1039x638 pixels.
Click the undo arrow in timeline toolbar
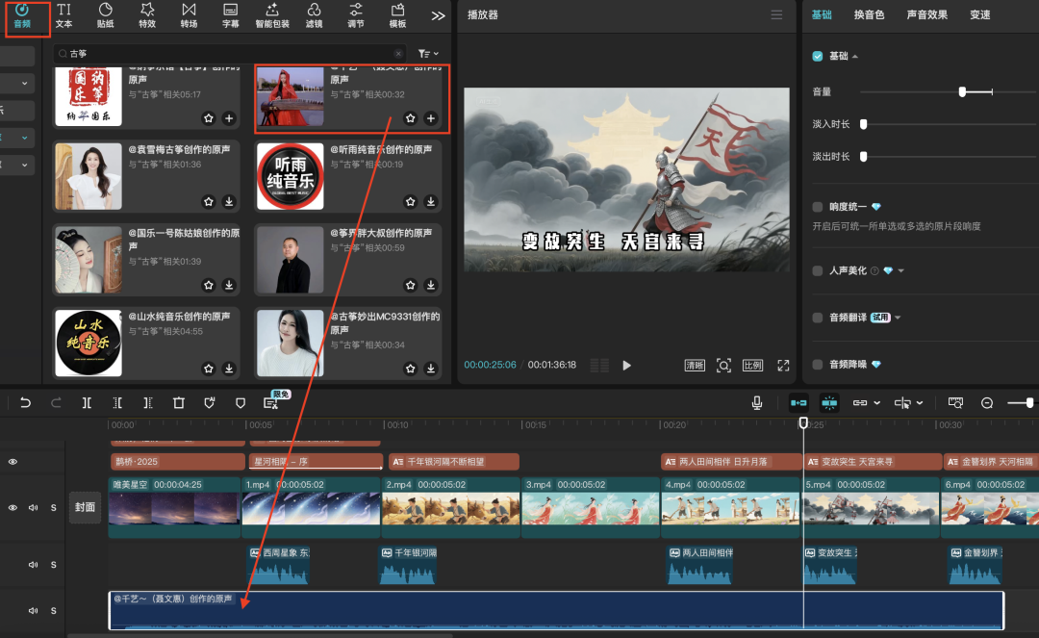(x=26, y=403)
